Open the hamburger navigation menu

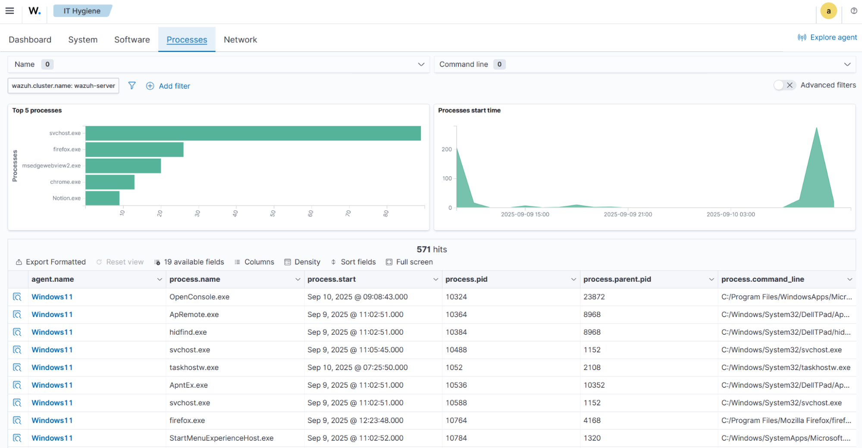(x=9, y=11)
